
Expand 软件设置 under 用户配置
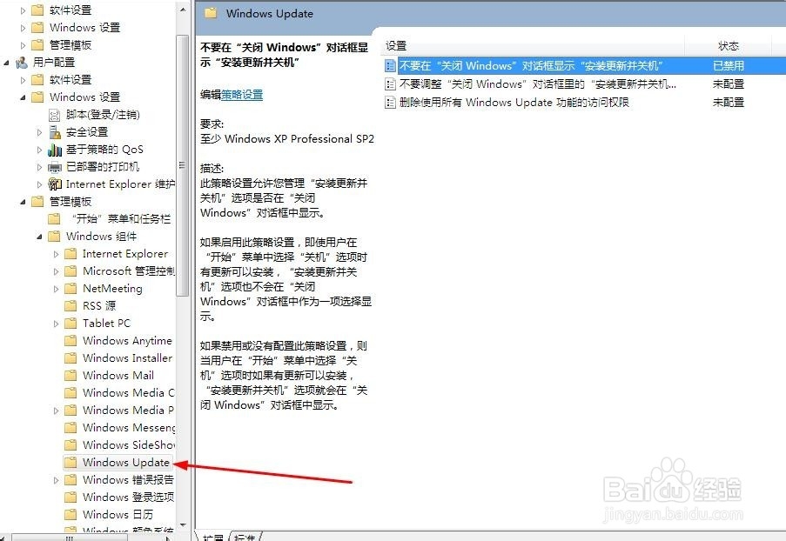coord(23,80)
